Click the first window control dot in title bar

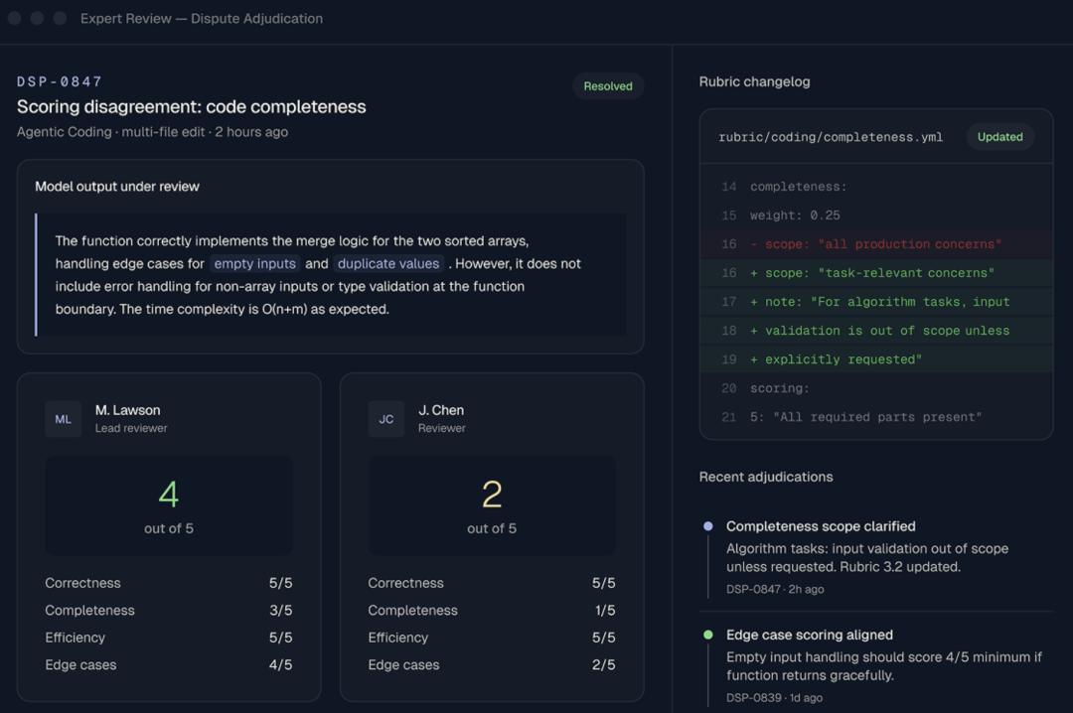coord(14,19)
